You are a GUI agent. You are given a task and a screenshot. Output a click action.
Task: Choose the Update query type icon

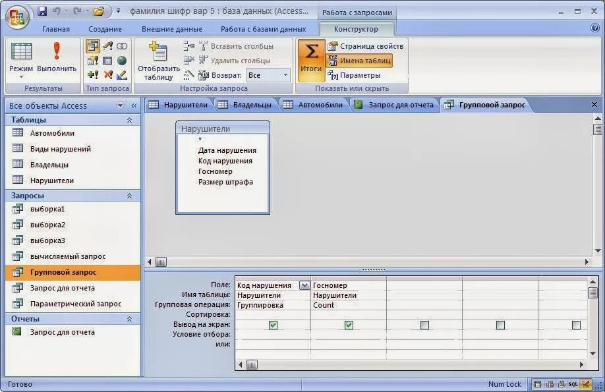[x=107, y=46]
